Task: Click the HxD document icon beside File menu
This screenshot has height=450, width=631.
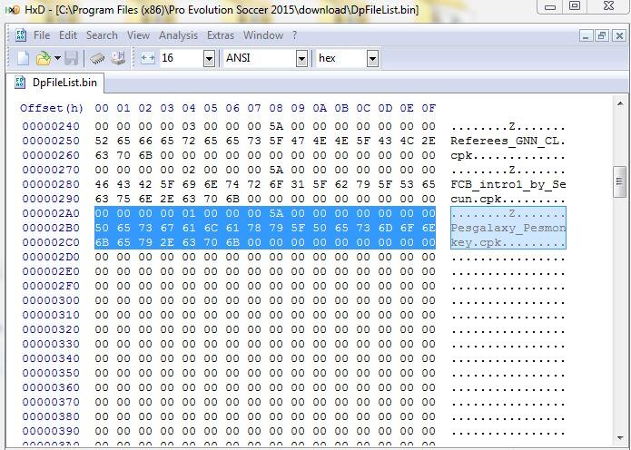Action: click(x=21, y=35)
